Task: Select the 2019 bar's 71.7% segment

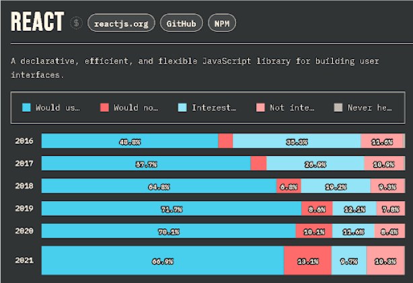Action: pyautogui.click(x=172, y=209)
